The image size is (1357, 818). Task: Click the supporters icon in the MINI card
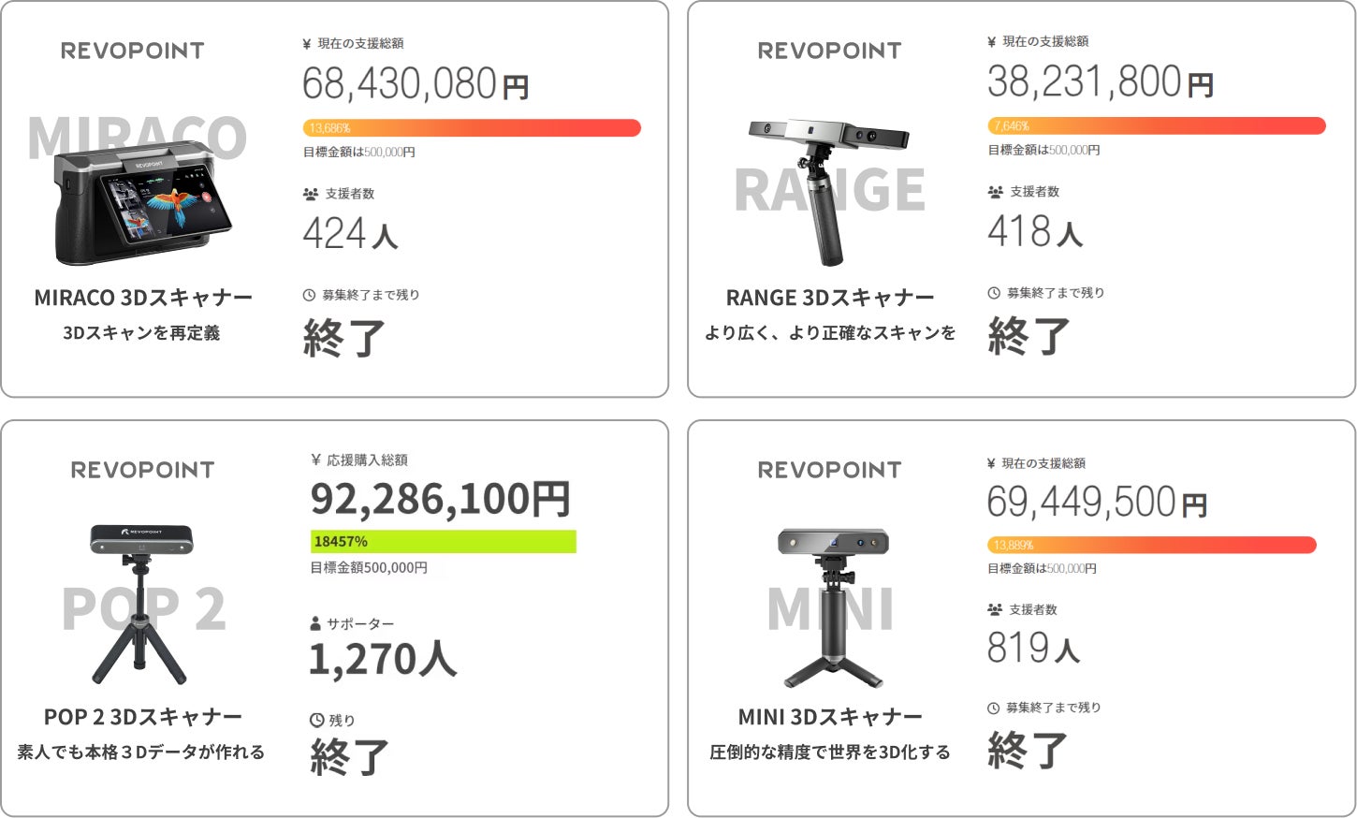pos(995,609)
